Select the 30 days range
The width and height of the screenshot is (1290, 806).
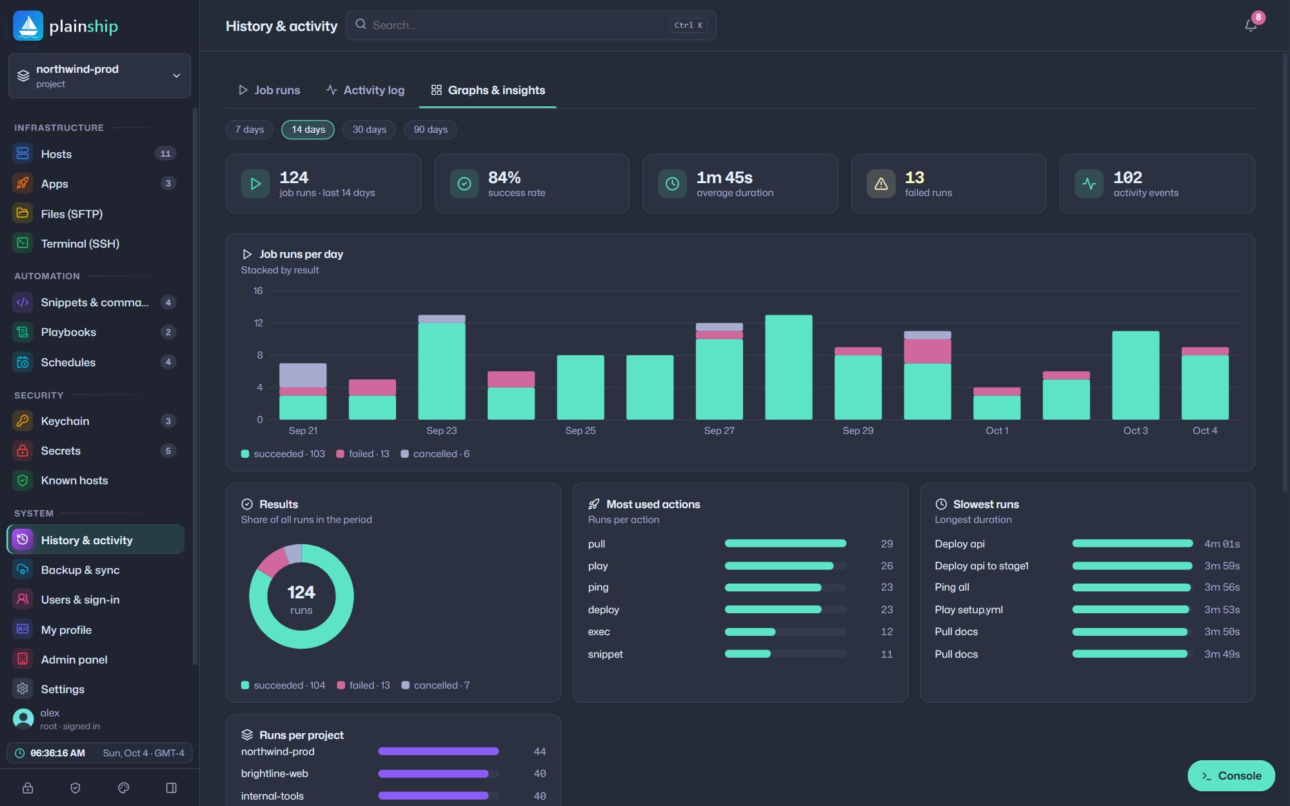370,130
